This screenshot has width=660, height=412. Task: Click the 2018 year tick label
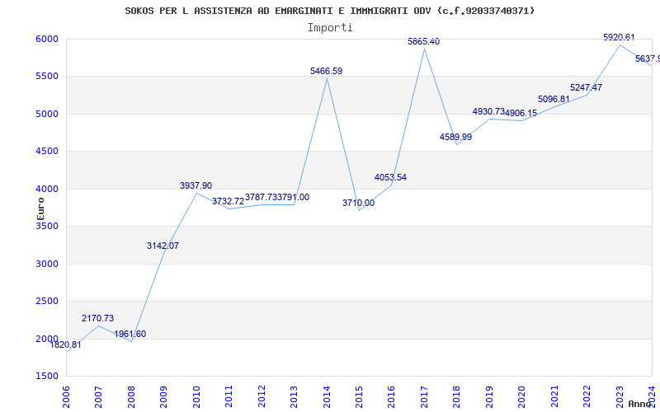coord(457,396)
